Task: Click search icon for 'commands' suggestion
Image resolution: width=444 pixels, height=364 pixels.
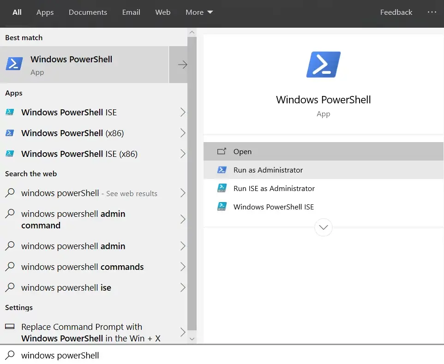Action: coord(10,266)
